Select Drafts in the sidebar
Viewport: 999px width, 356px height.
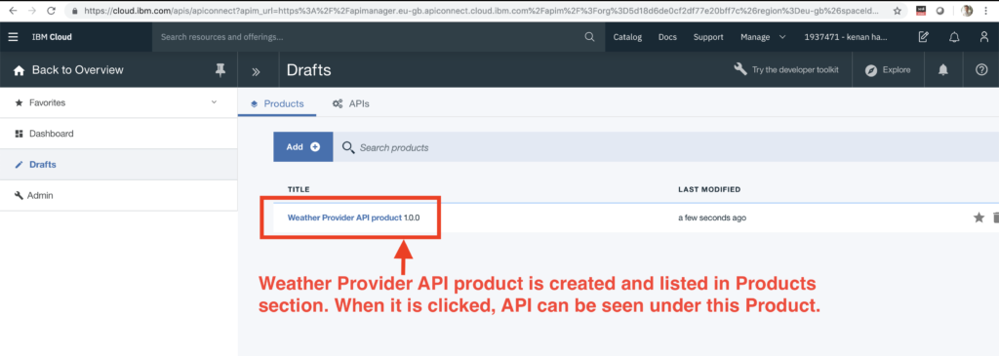point(118,164)
